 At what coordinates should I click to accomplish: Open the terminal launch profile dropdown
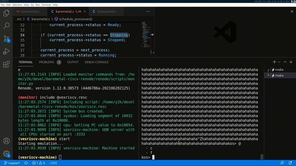click(279, 62)
